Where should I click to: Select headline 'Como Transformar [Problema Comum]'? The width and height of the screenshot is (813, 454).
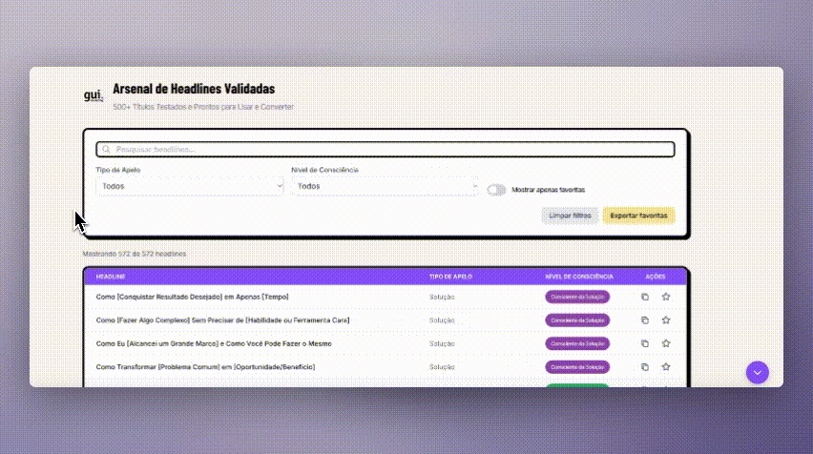pos(205,367)
